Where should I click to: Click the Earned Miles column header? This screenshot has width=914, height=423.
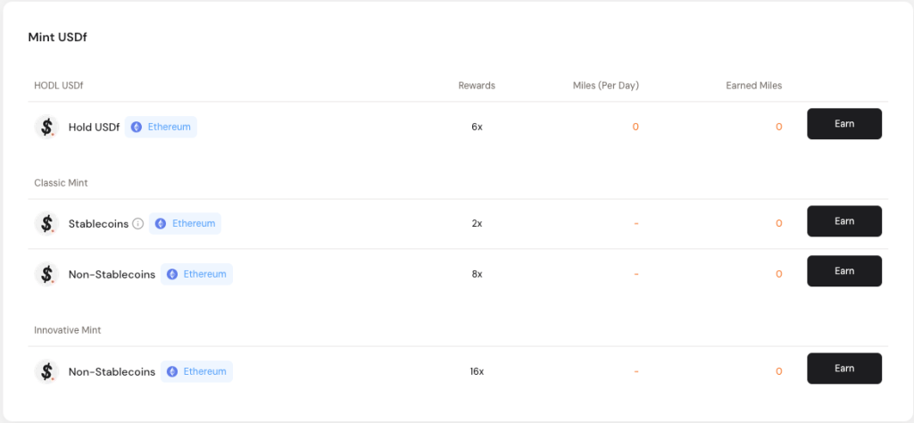pyautogui.click(x=753, y=86)
